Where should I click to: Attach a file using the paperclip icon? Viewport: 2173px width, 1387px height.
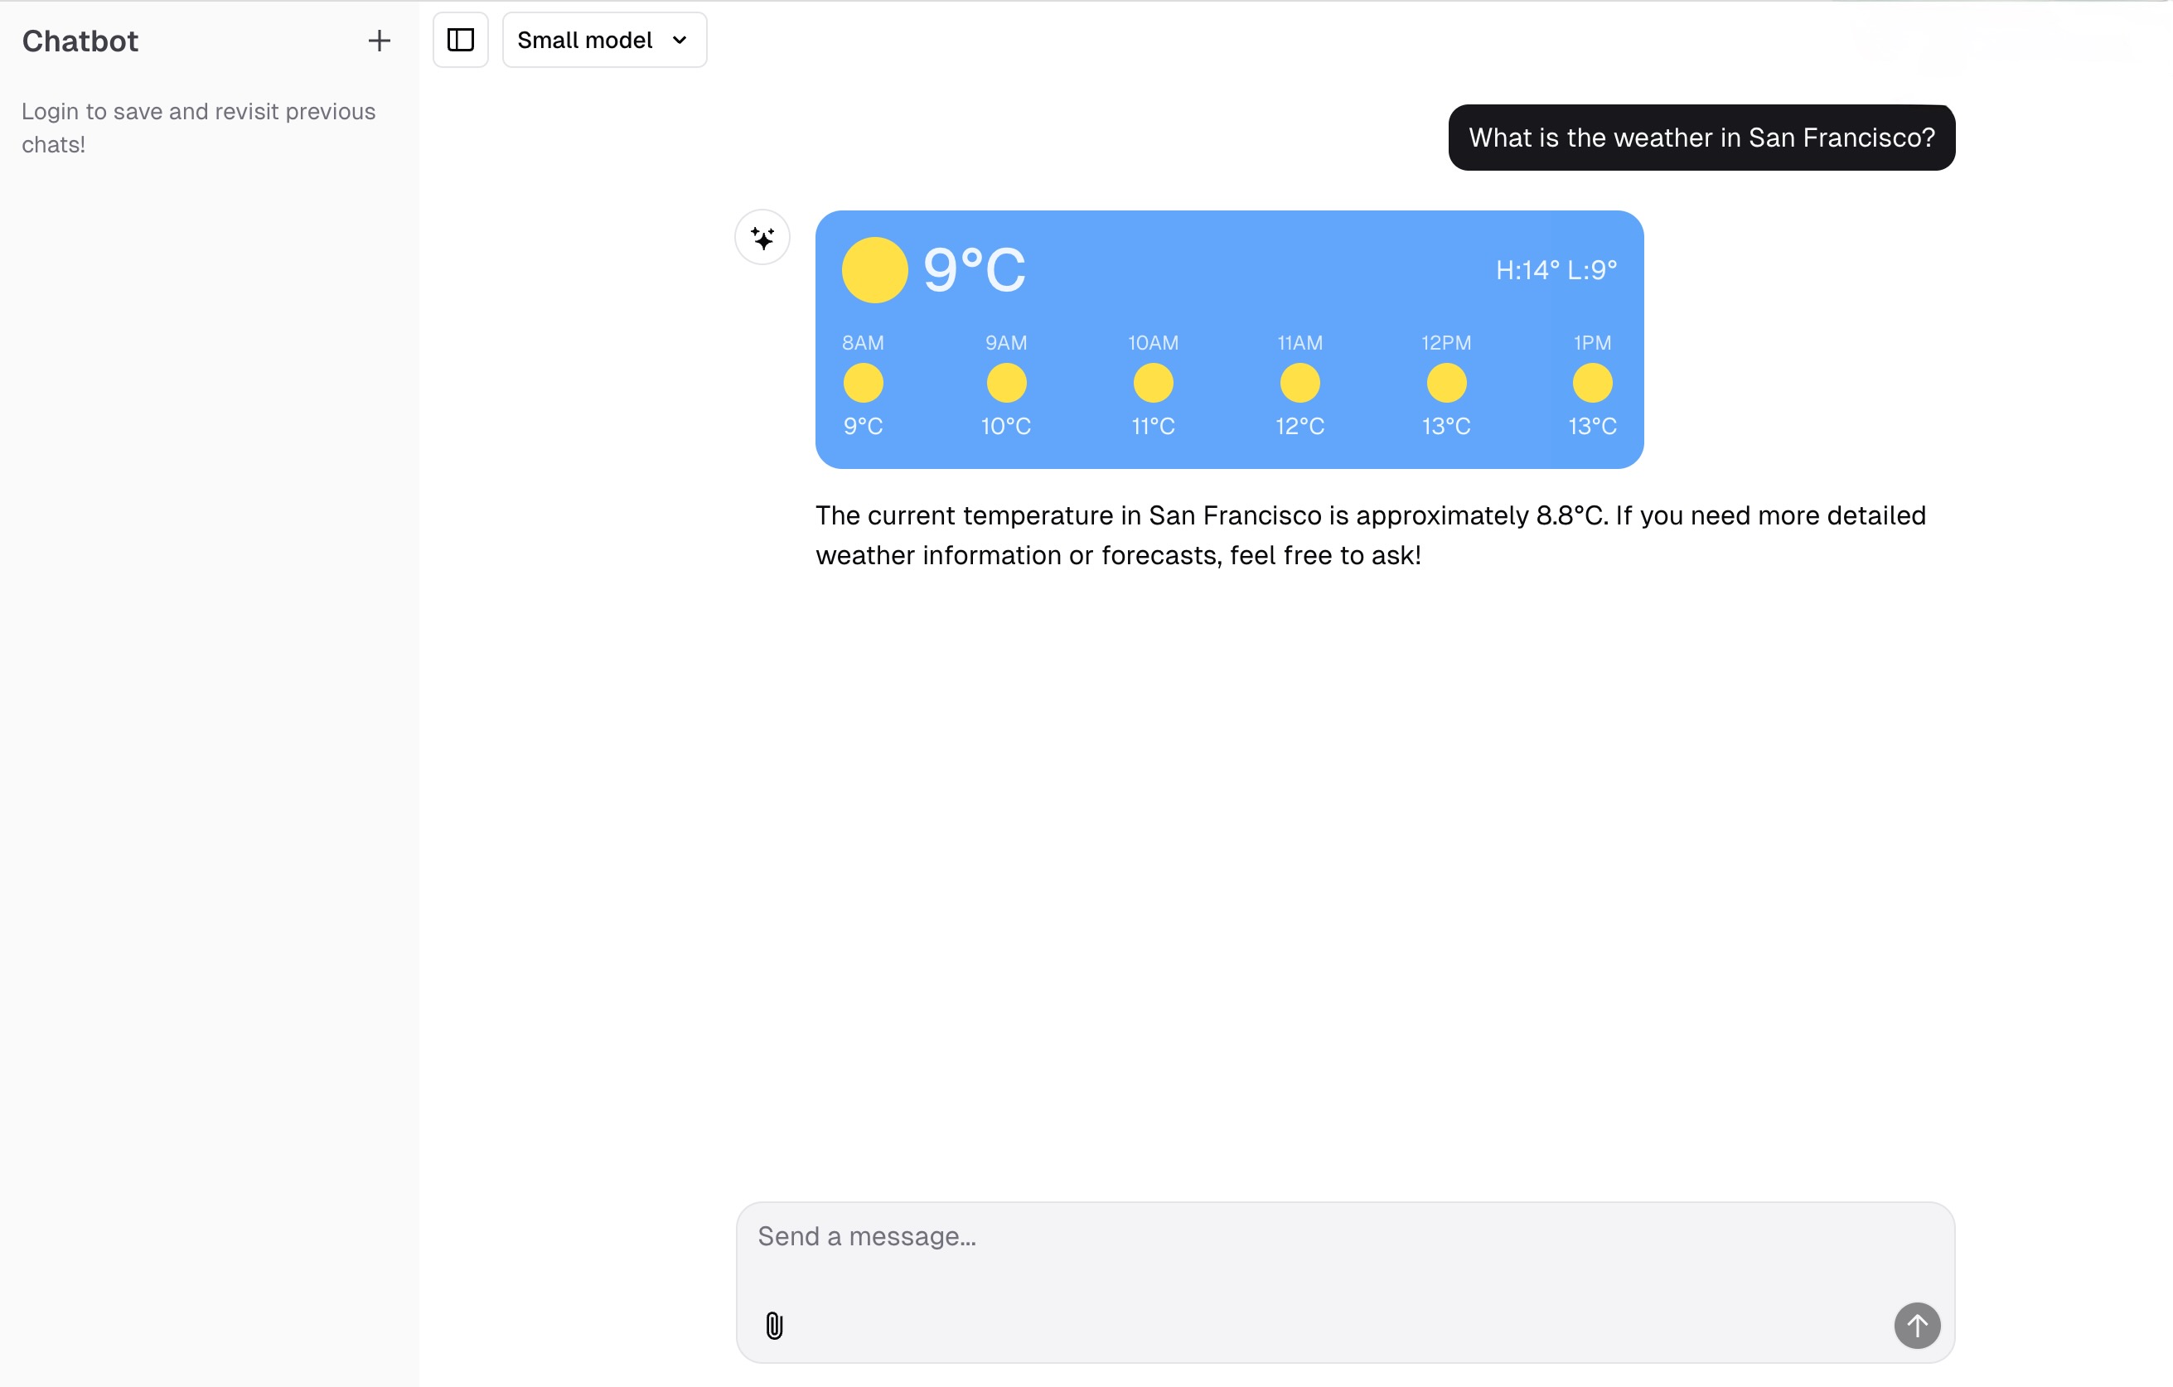[x=774, y=1326]
